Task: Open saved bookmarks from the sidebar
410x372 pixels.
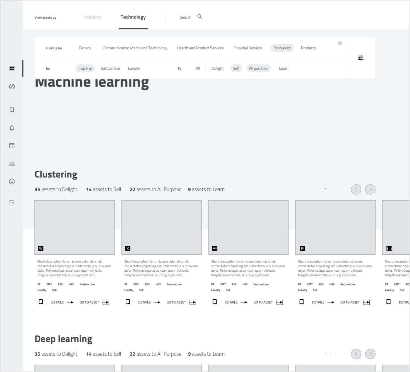Action: point(12,110)
